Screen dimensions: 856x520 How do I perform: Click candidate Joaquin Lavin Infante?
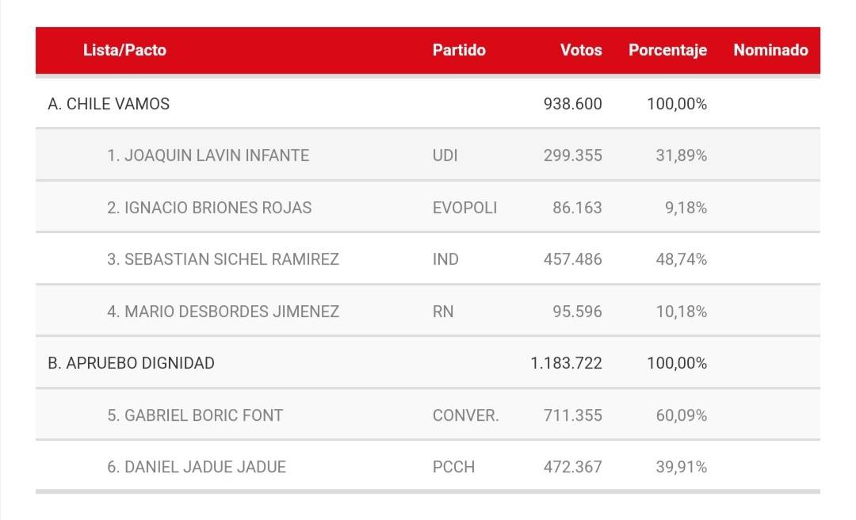(208, 155)
